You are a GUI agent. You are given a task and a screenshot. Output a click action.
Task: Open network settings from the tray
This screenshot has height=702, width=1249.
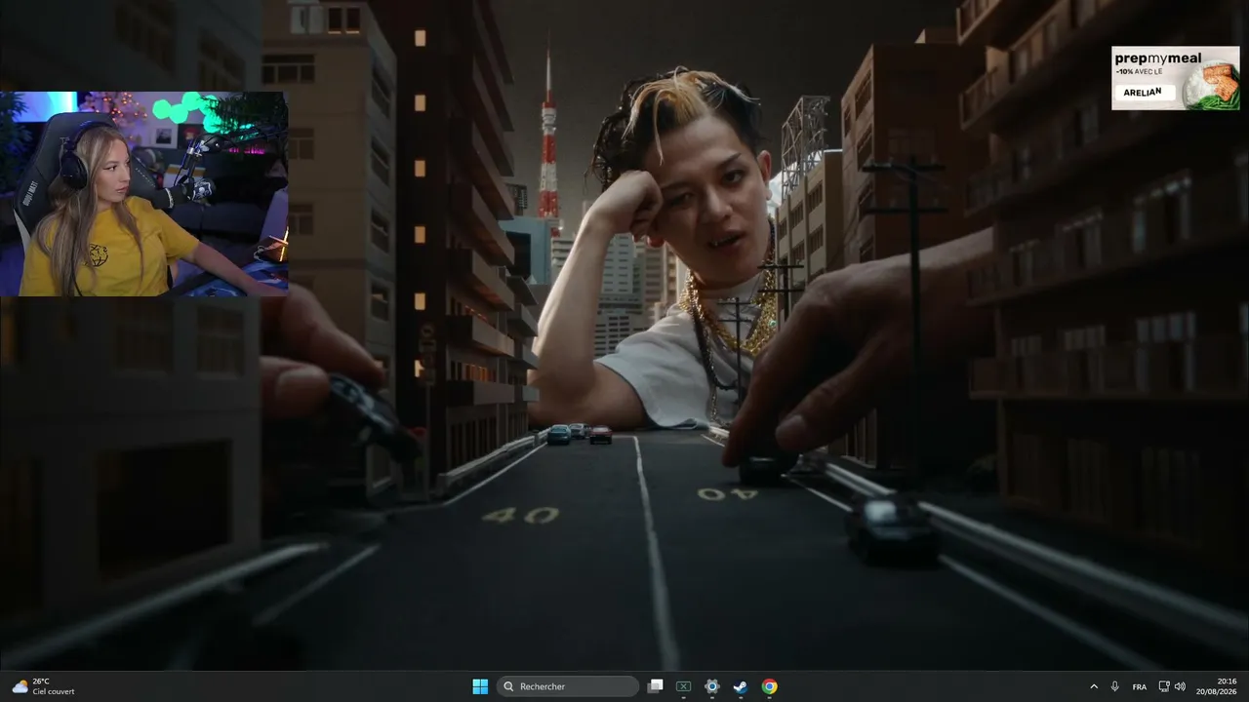tap(1164, 686)
